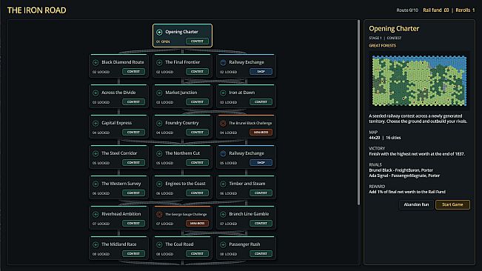Click The Coal Road title text

[179, 244]
